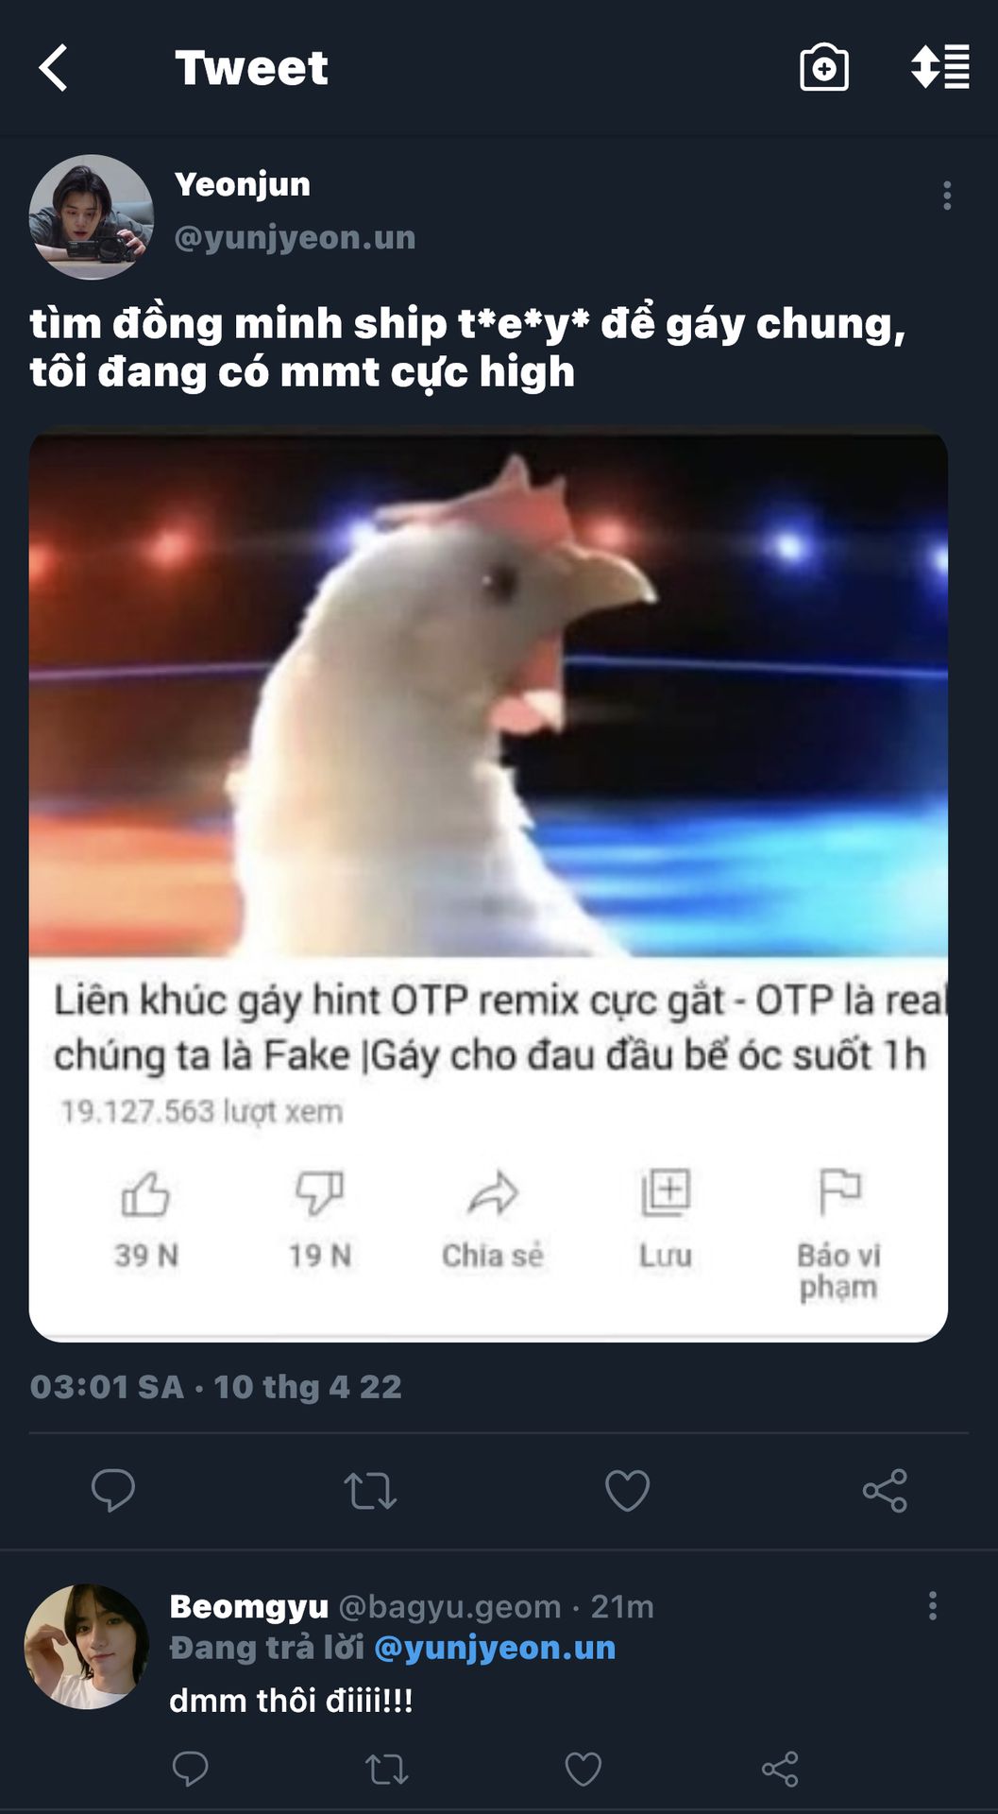The height and width of the screenshot is (1814, 998).
Task: Reply to Beomgyu's comment
Action: point(190,1768)
